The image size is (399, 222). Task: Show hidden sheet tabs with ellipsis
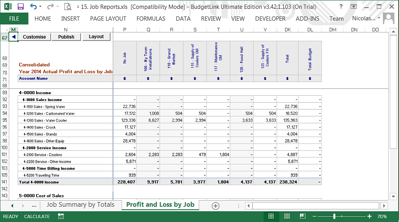[34, 206]
